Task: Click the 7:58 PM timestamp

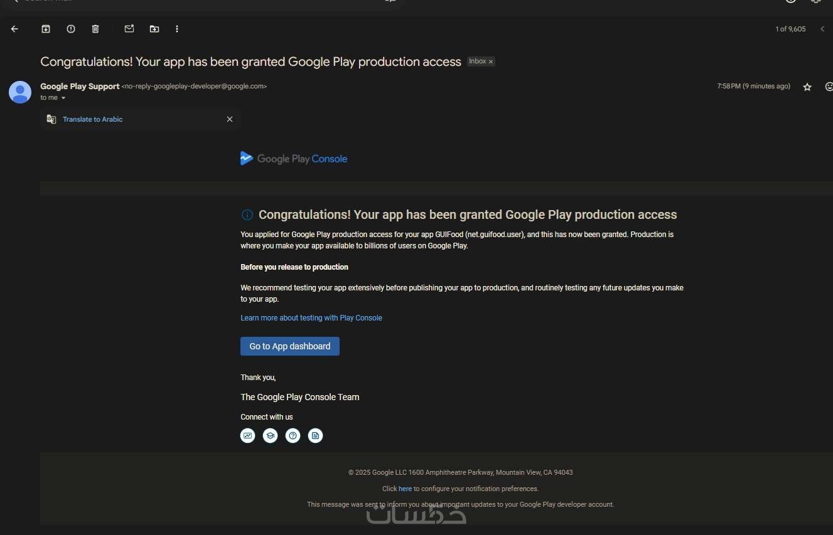Action: (754, 87)
